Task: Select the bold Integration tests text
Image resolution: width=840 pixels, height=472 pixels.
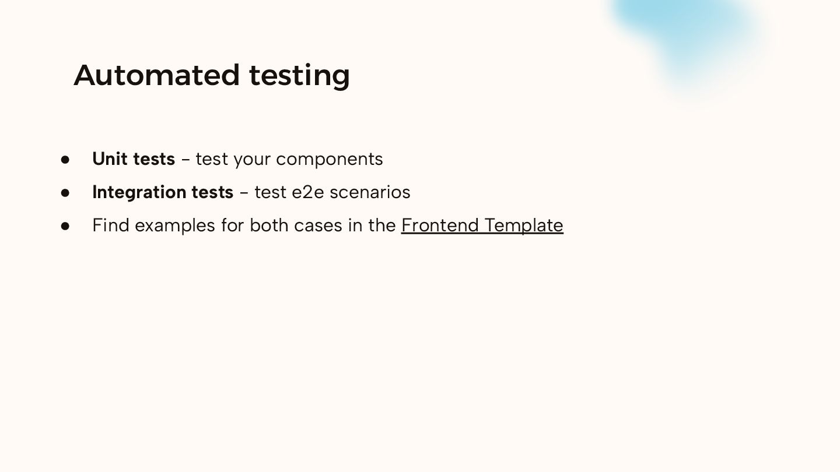Action: pyautogui.click(x=163, y=192)
